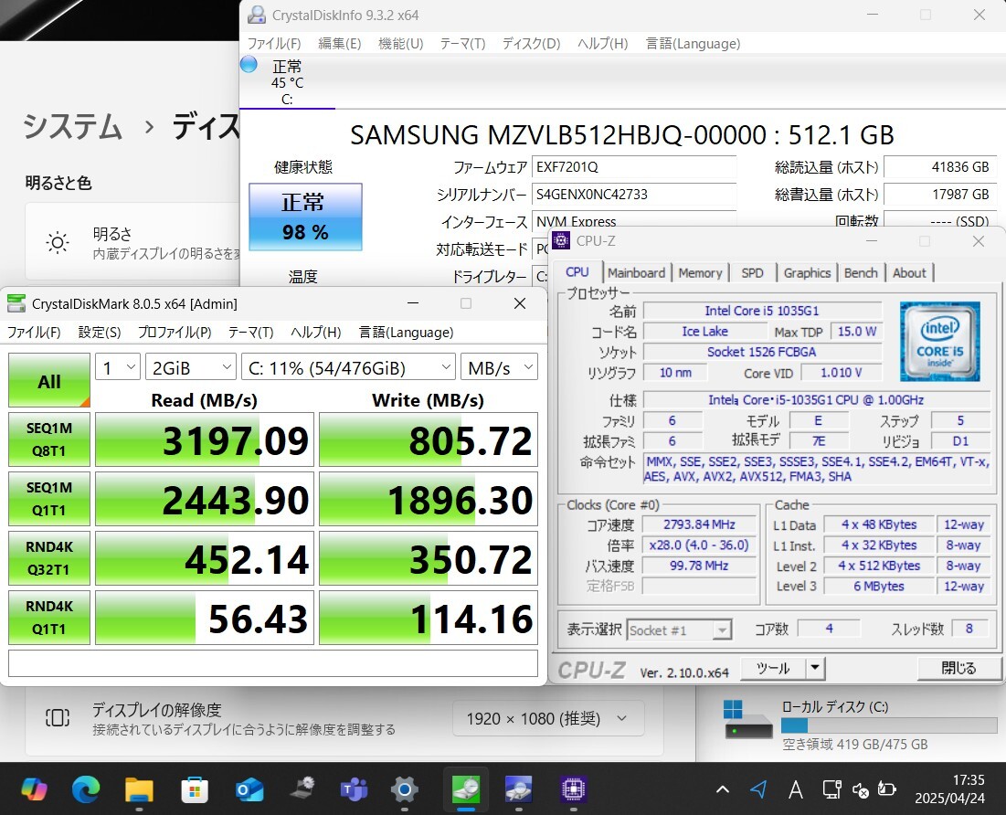
Task: Open drive selection dropdown C: 11%
Action: click(348, 367)
